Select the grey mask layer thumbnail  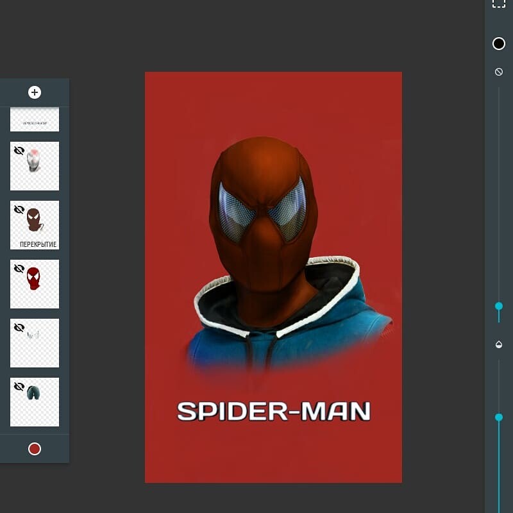click(x=35, y=166)
